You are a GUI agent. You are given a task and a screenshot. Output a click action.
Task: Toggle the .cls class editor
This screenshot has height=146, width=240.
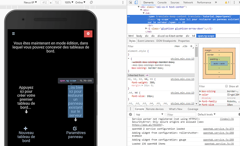coord(185,46)
